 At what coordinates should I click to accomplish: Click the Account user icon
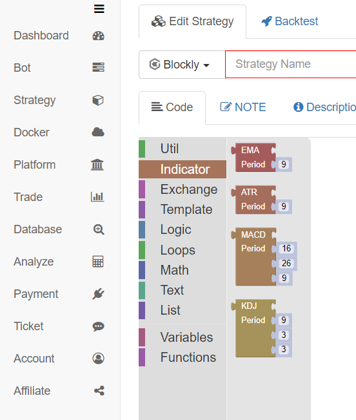[x=98, y=359]
